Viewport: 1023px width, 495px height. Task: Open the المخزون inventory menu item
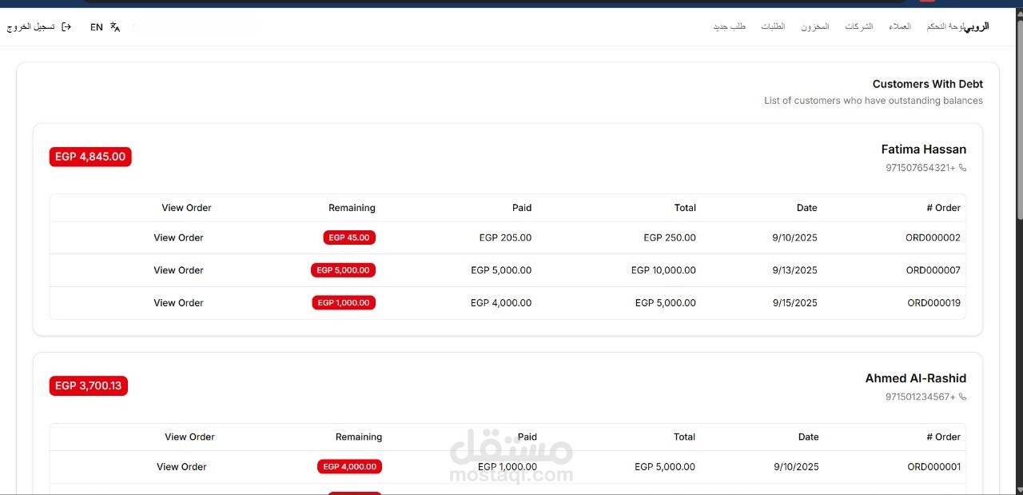[x=815, y=27]
